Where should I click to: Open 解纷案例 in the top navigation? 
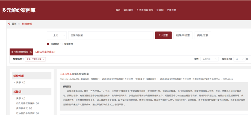pyautogui.click(x=128, y=10)
